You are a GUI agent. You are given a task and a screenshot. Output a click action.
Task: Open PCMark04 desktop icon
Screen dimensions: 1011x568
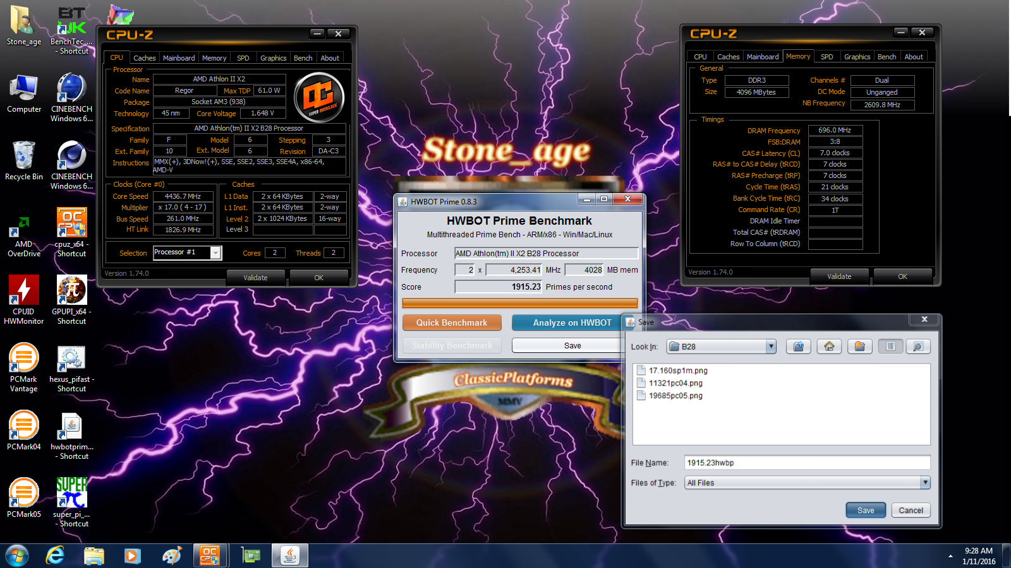click(x=23, y=430)
